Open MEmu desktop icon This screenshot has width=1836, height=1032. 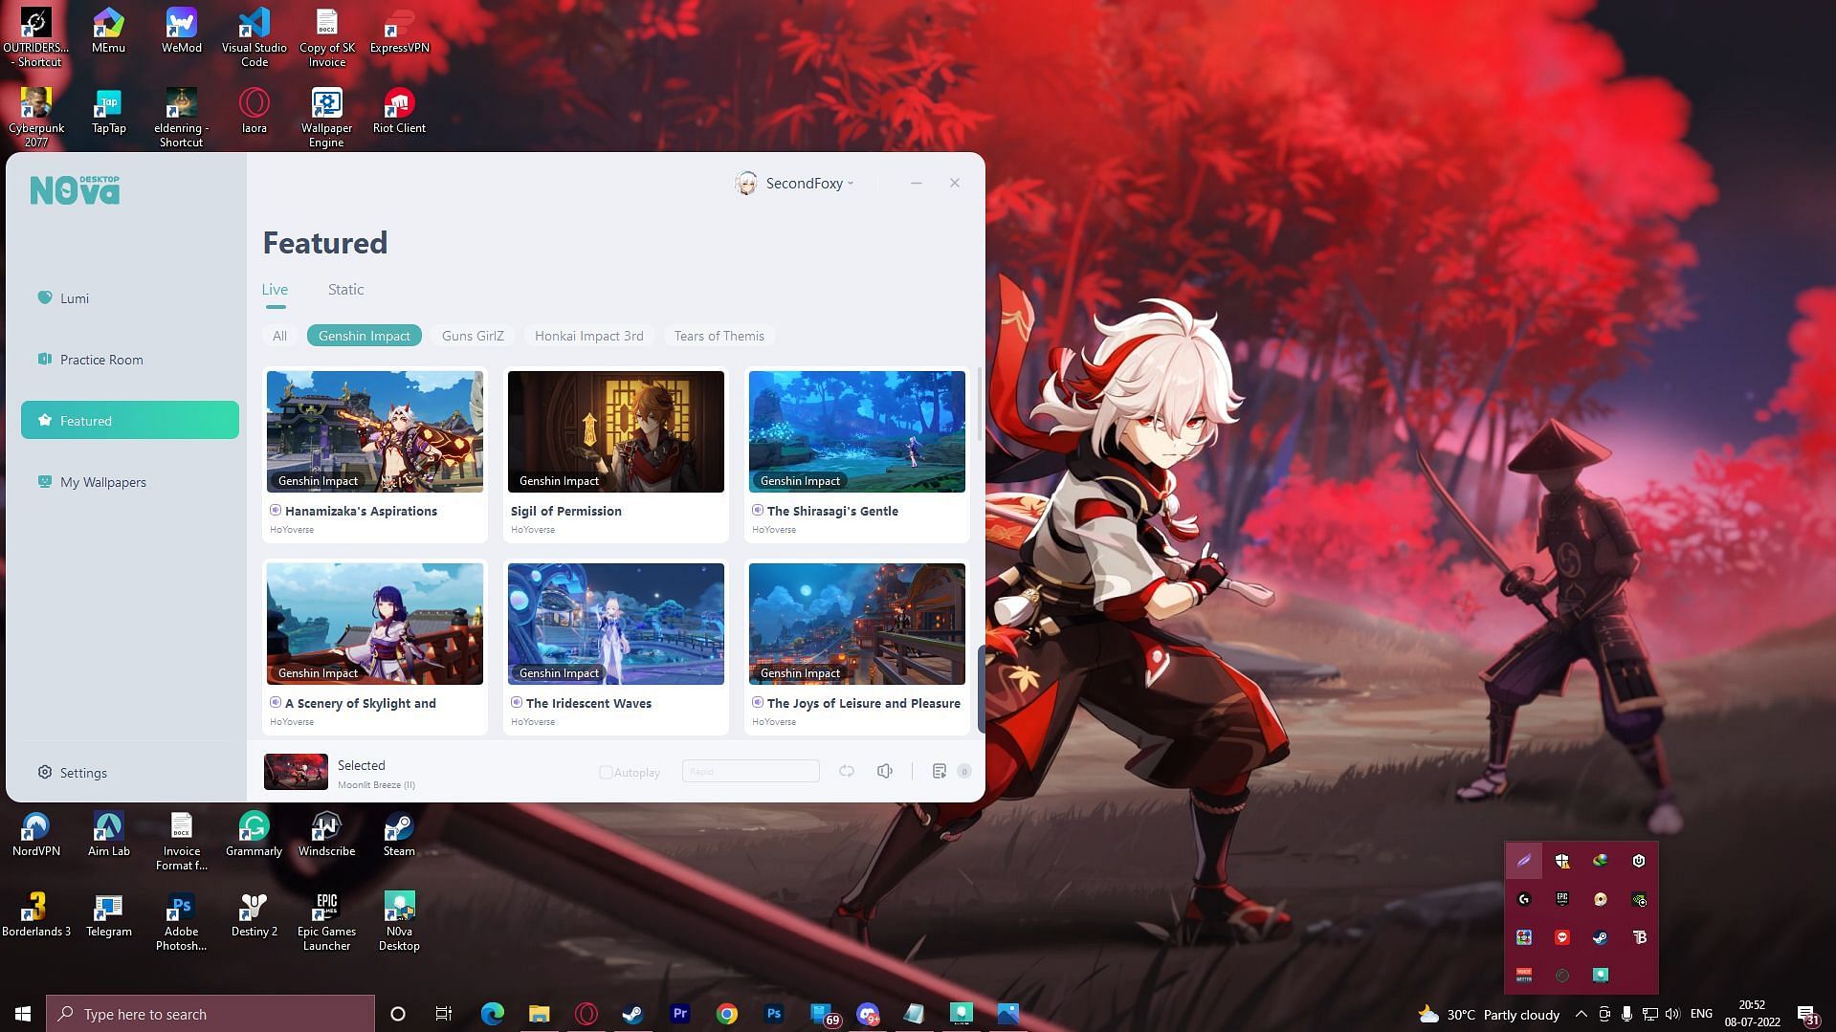point(108,32)
